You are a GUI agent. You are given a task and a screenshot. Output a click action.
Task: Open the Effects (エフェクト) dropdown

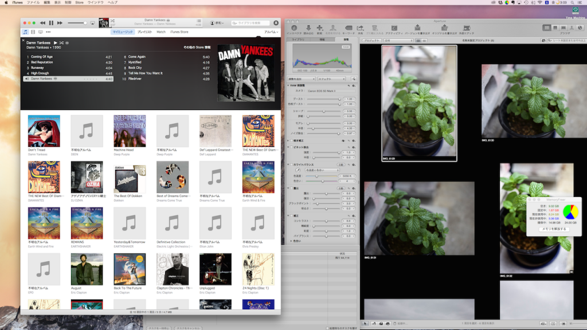tap(331, 78)
